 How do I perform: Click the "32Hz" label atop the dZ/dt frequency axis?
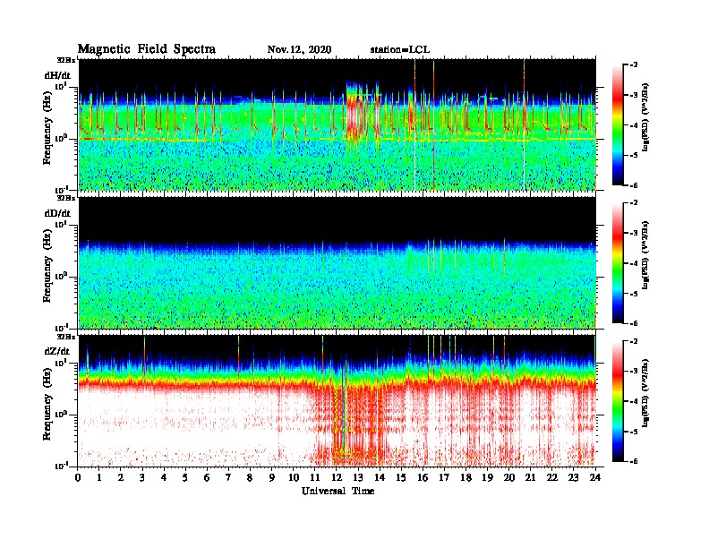click(x=66, y=337)
